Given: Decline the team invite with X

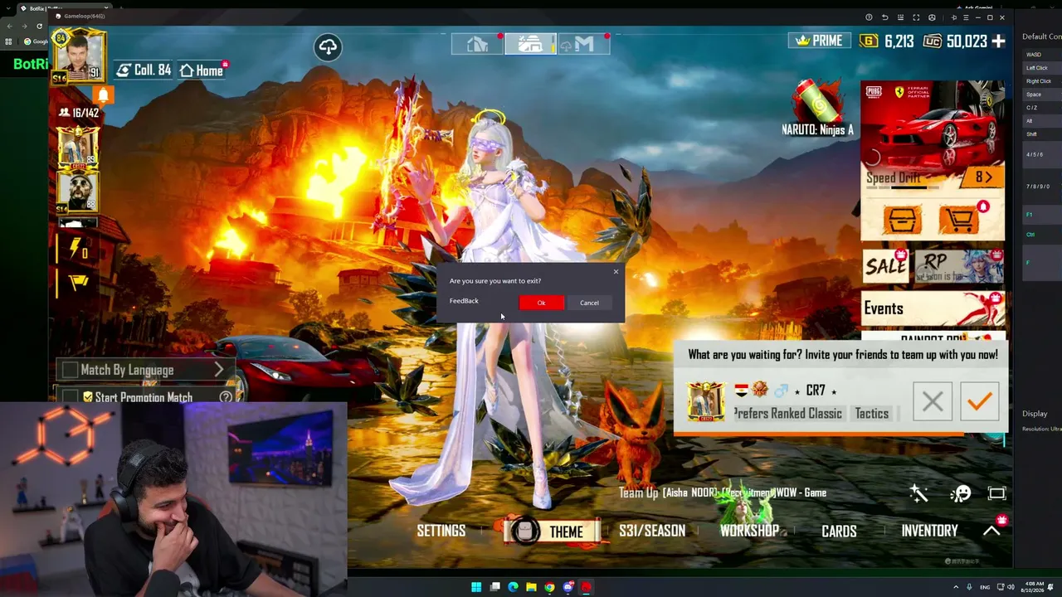Looking at the screenshot, I should point(932,401).
